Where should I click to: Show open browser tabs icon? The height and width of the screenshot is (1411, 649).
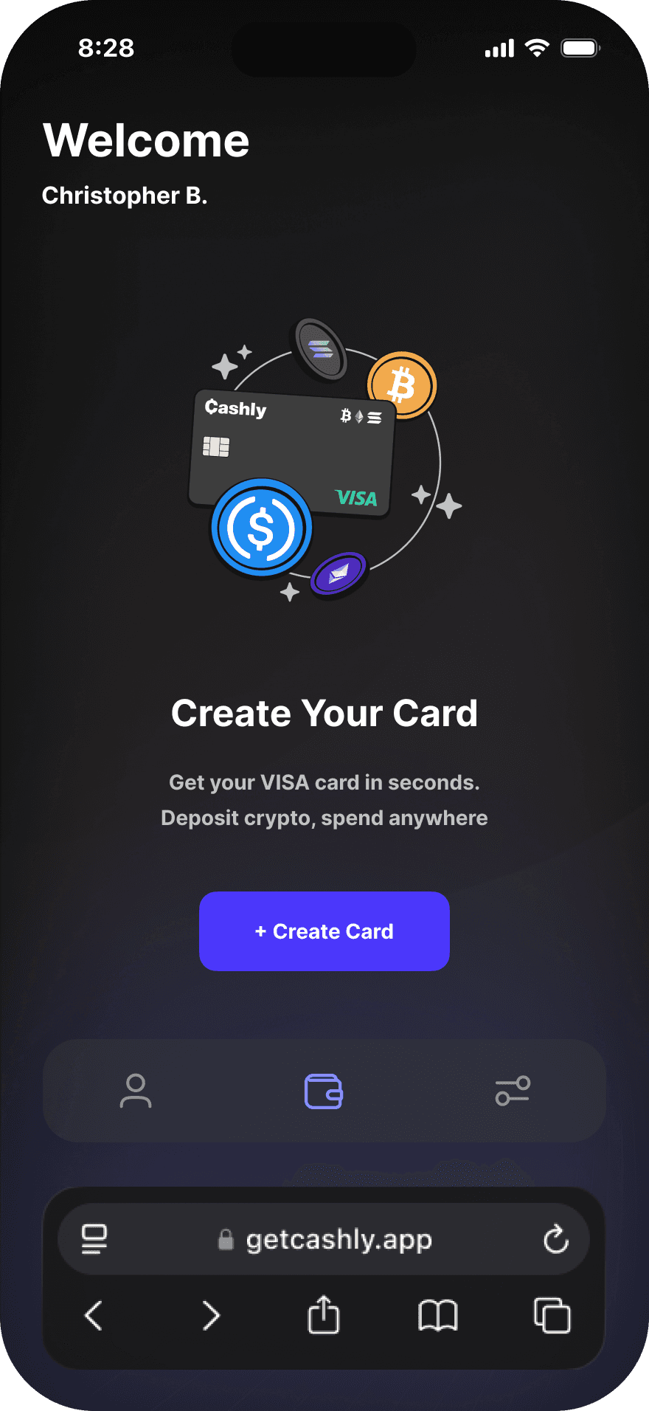click(x=552, y=1315)
